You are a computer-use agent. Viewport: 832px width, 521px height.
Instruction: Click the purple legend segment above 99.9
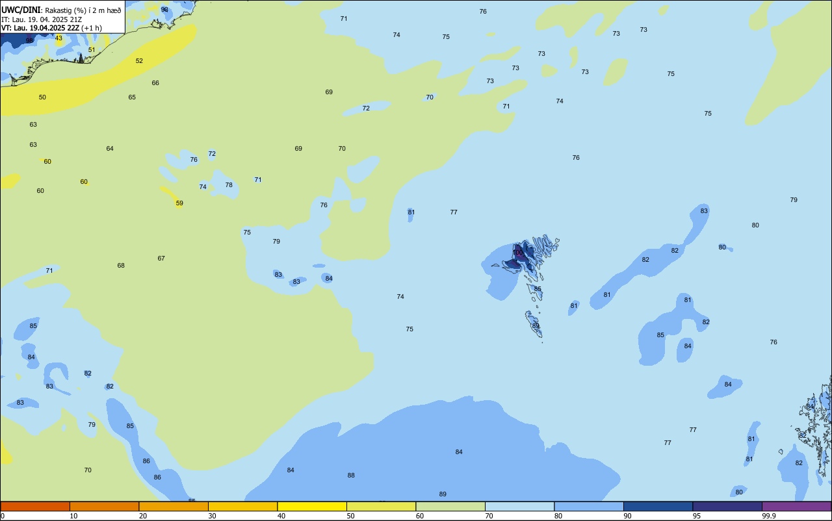tap(796, 506)
